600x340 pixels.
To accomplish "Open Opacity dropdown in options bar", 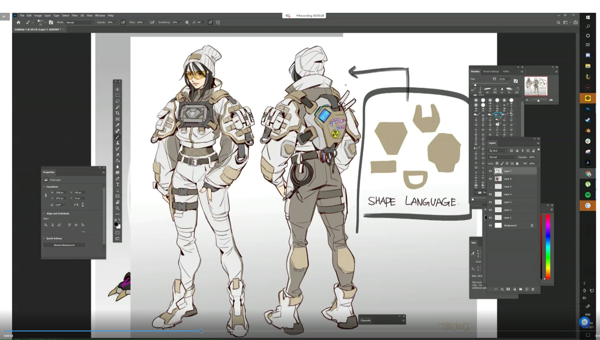I will click(x=117, y=23).
